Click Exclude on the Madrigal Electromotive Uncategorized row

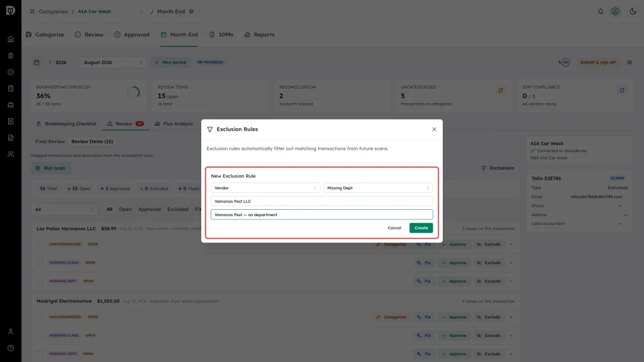click(x=489, y=317)
